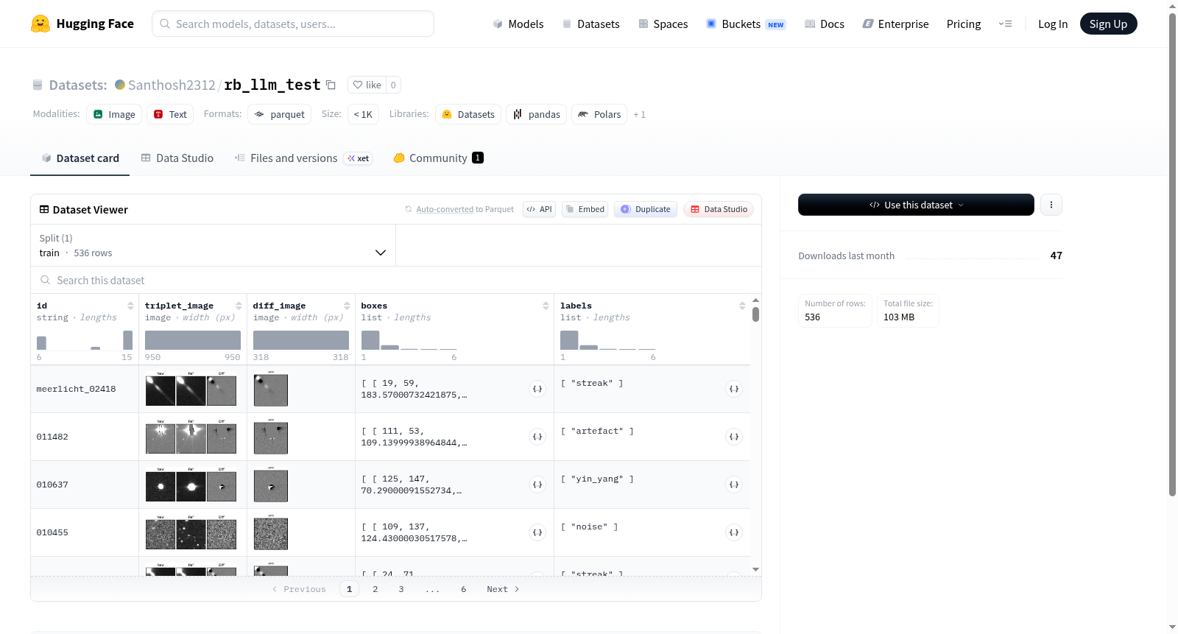Click the Duplicate button
1178x634 pixels.
coord(646,209)
